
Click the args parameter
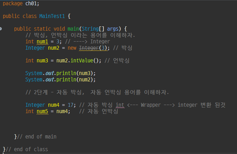[113, 29]
